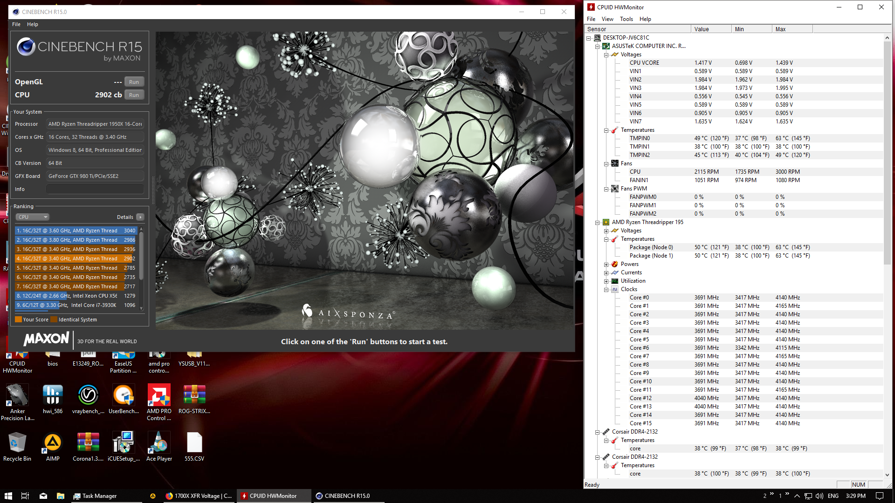The height and width of the screenshot is (503, 895).
Task: Open the Action Center notification icon
Action: pyautogui.click(x=879, y=496)
